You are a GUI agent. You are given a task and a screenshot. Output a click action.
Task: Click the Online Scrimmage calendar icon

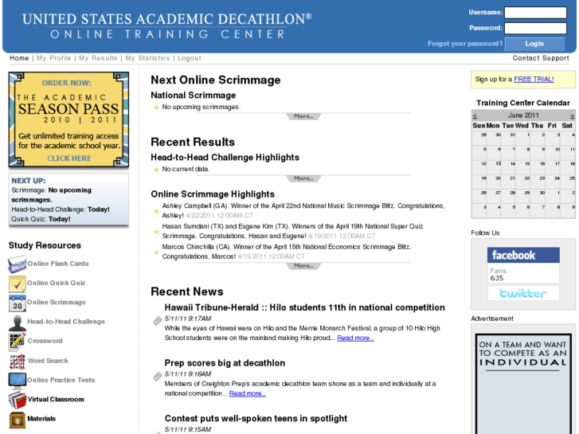[17, 303]
